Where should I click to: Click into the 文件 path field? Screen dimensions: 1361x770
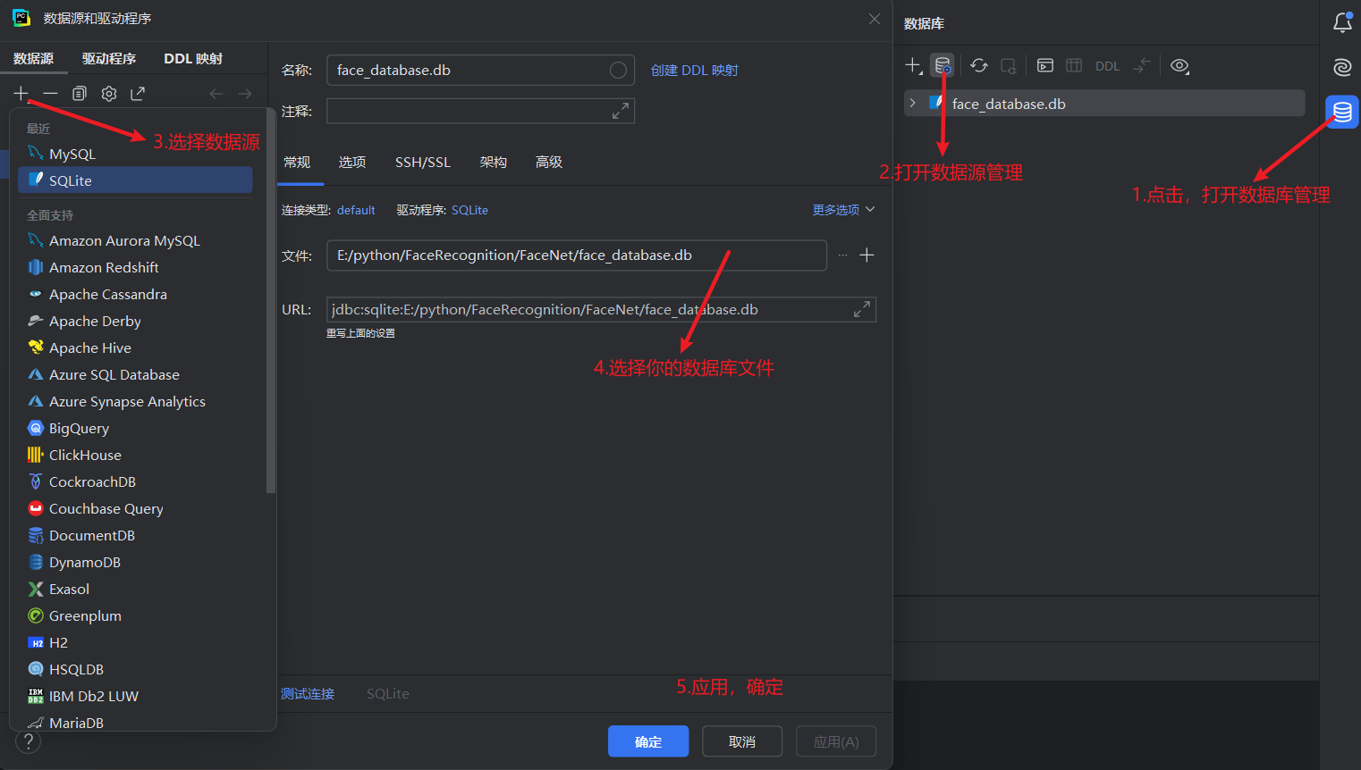(577, 255)
